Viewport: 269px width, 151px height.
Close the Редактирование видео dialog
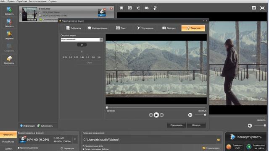(206, 21)
